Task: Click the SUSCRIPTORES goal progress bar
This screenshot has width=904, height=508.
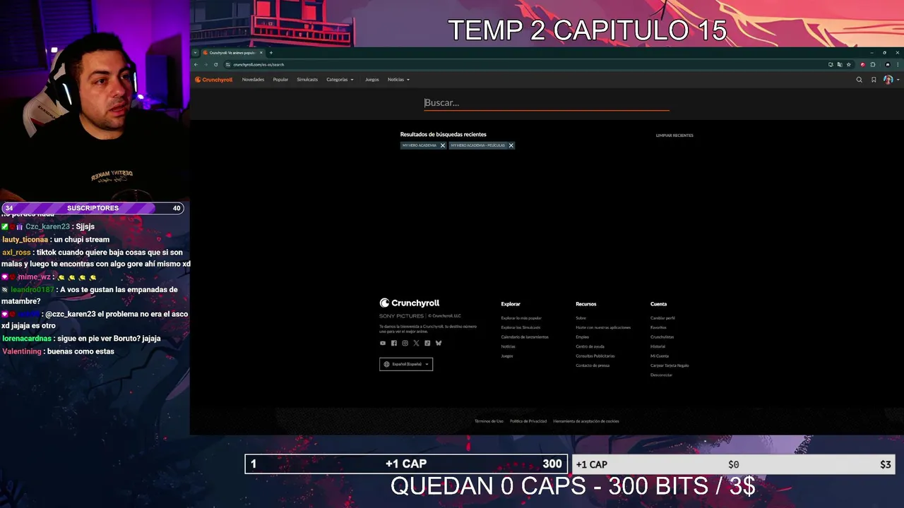Action: click(x=93, y=208)
